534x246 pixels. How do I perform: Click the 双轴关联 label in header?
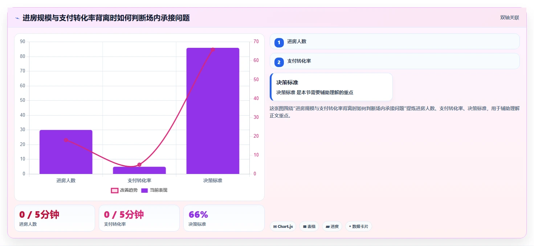tap(510, 18)
